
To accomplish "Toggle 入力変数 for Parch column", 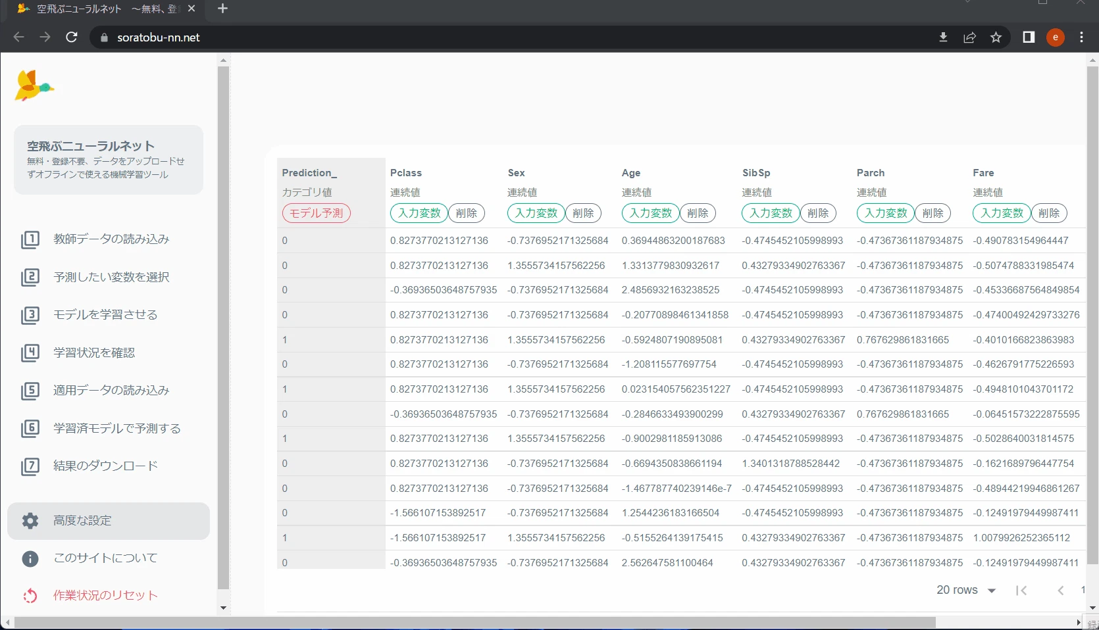I will coord(886,213).
